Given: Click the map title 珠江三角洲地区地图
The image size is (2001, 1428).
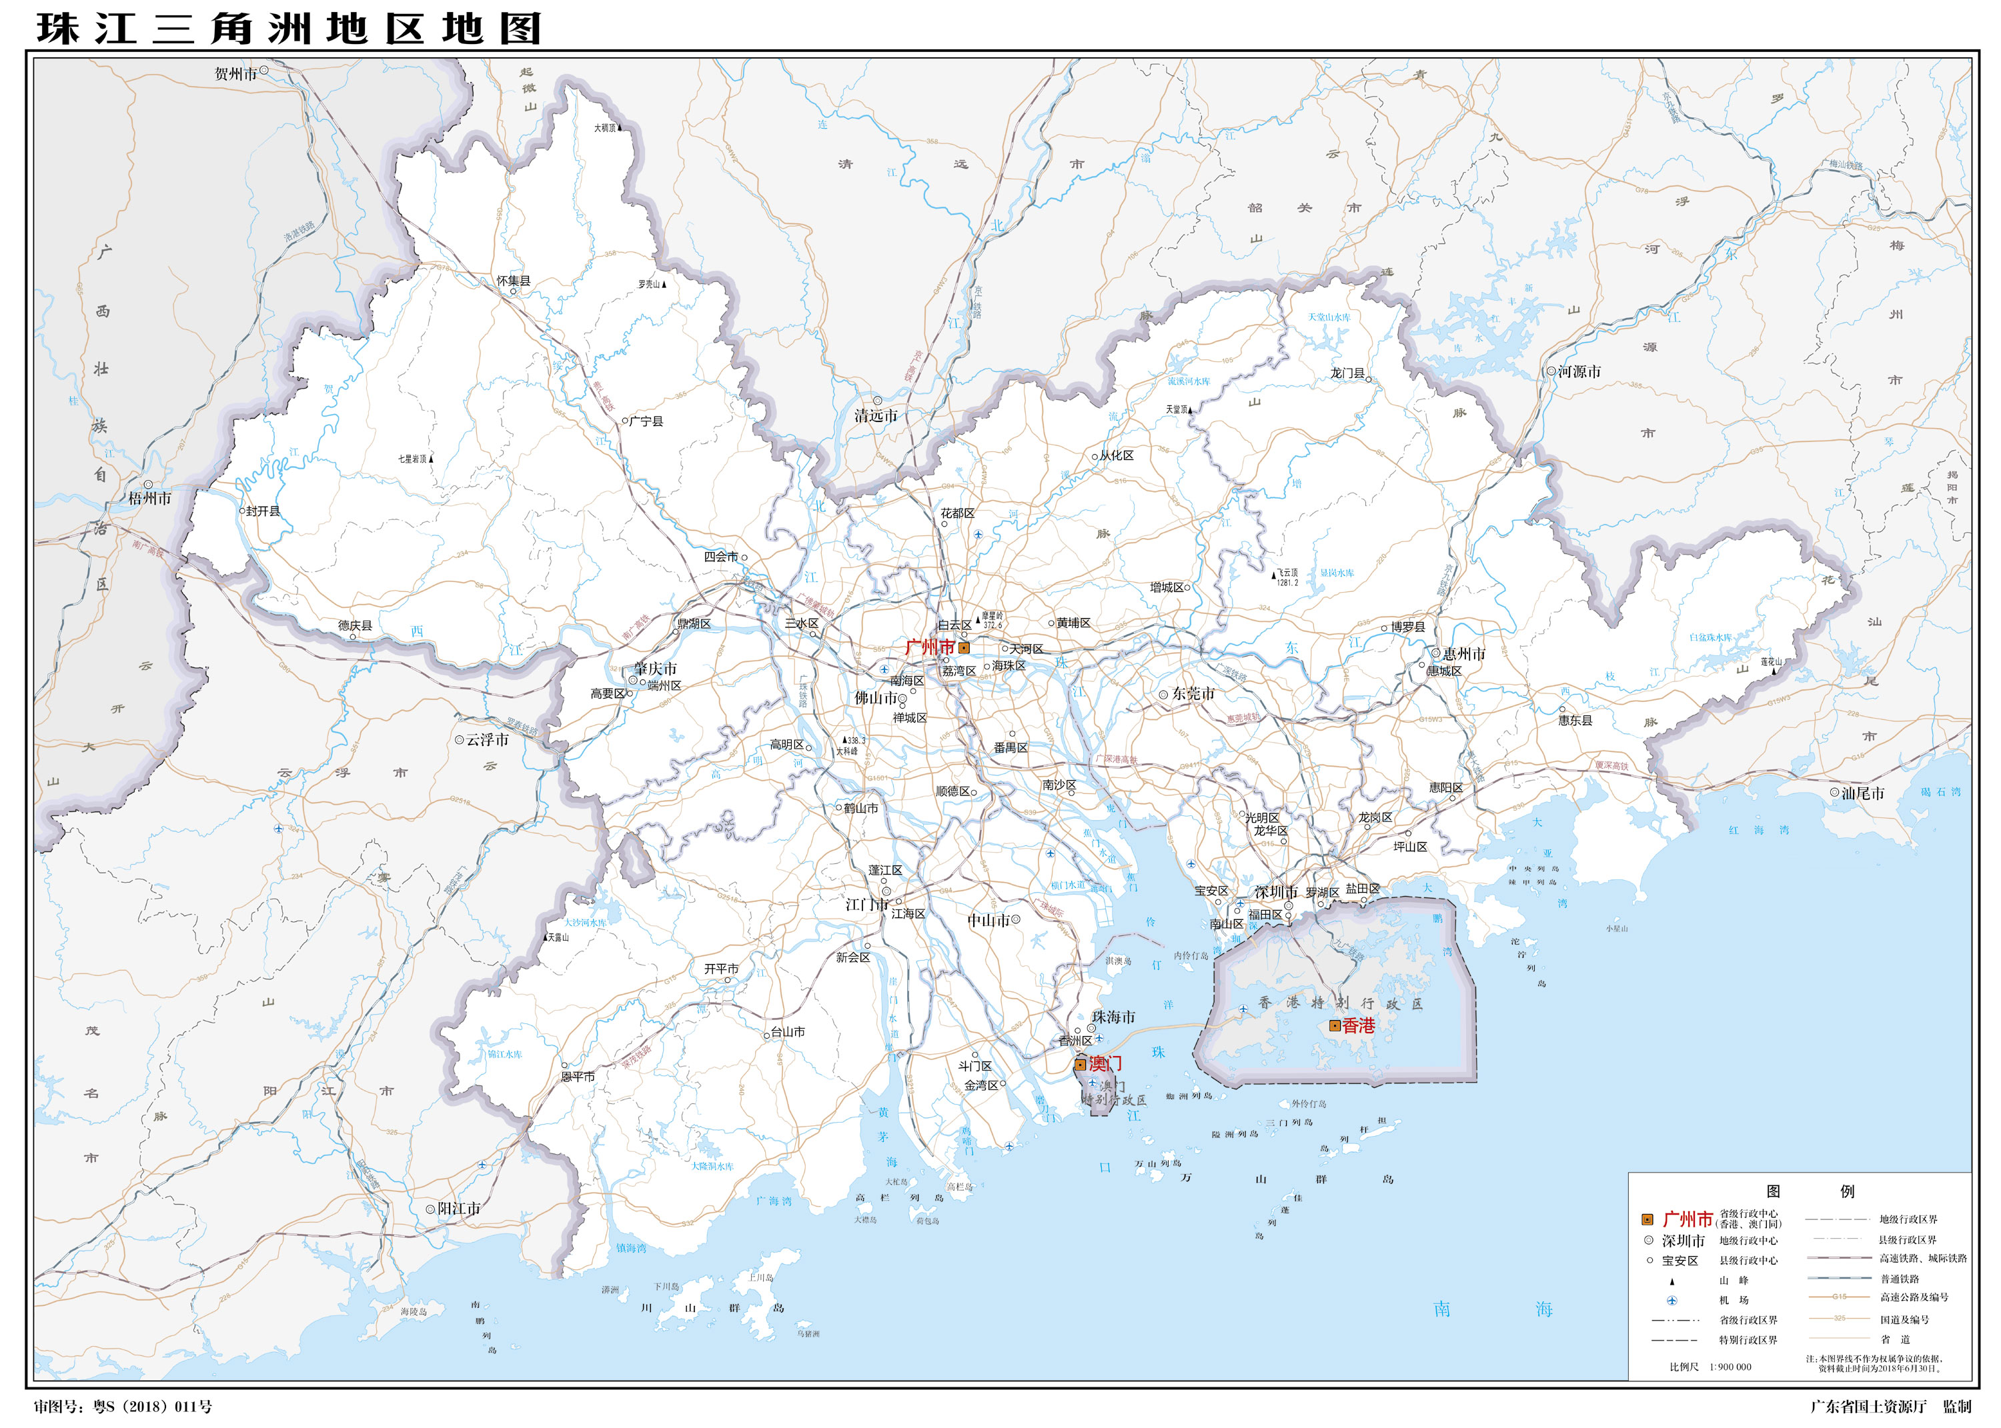Looking at the screenshot, I should click(289, 28).
